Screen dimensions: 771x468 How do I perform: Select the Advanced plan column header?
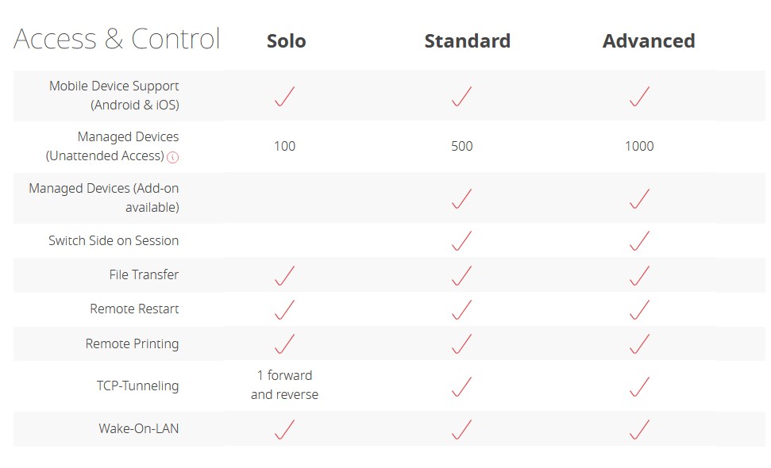tap(649, 40)
